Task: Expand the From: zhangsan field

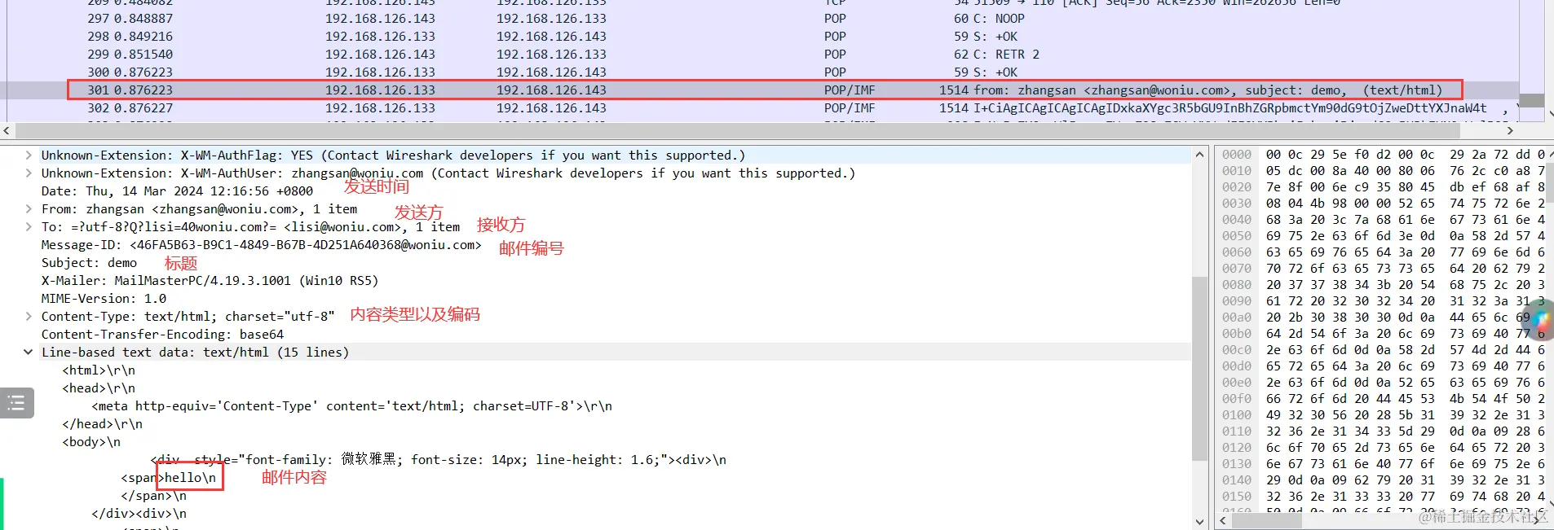Action: [29, 209]
